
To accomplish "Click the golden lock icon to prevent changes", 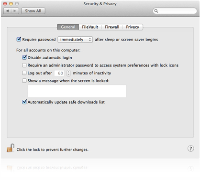I will click(x=11, y=148).
